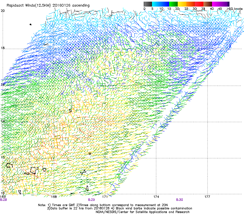Click the isolated black dot above the swath
The image size is (244, 214).
[30, 24]
